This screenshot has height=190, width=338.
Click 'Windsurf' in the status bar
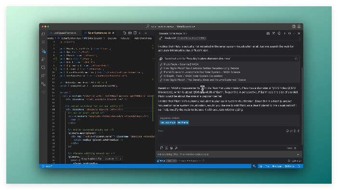[277, 166]
